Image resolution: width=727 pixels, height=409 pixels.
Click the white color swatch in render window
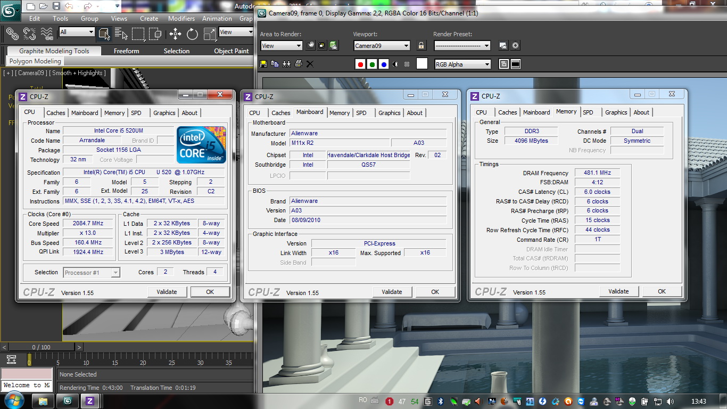click(422, 64)
